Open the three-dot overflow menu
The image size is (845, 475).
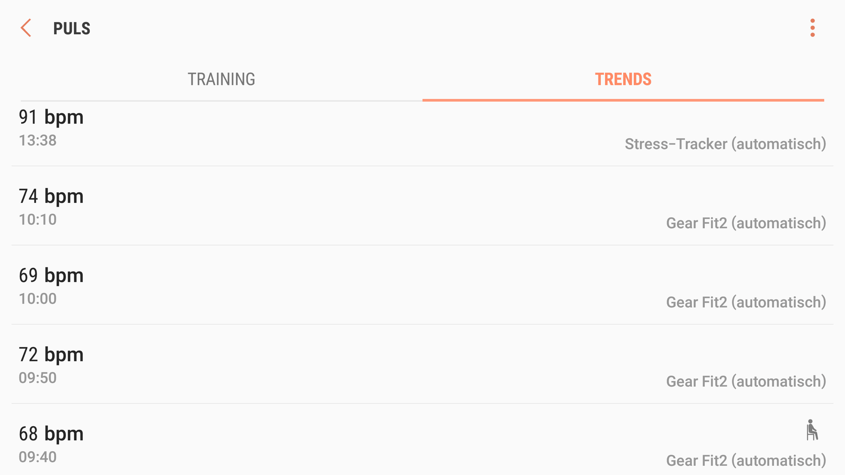[x=812, y=28]
